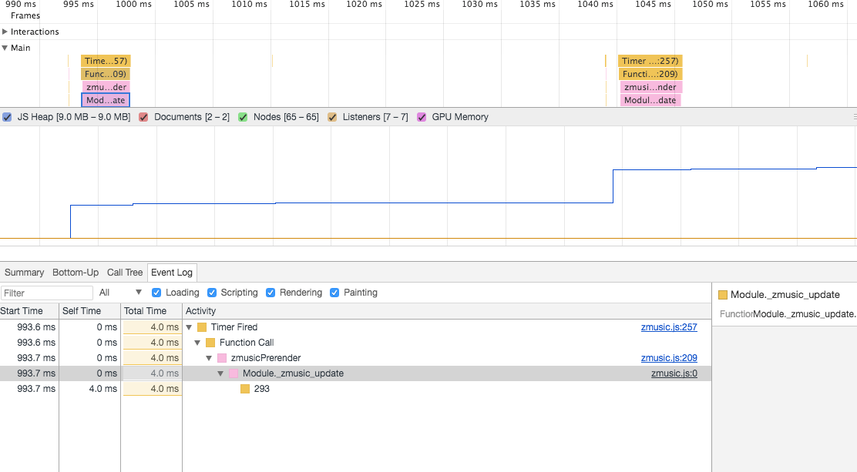Open the zmusic.js:257 source link

(x=669, y=326)
